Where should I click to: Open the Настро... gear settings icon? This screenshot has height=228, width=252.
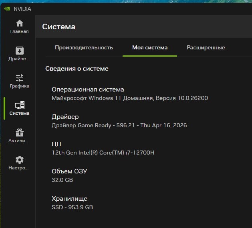(20, 160)
